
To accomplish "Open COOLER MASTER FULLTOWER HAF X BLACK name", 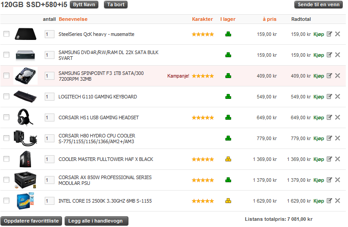I will tap(106, 160).
